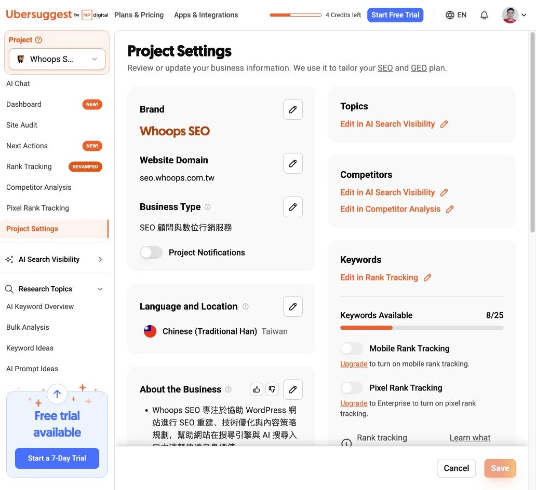Click pencil icon beside Edit in Rank Tracking
Viewport: 536px width, 490px height.
pyautogui.click(x=427, y=278)
